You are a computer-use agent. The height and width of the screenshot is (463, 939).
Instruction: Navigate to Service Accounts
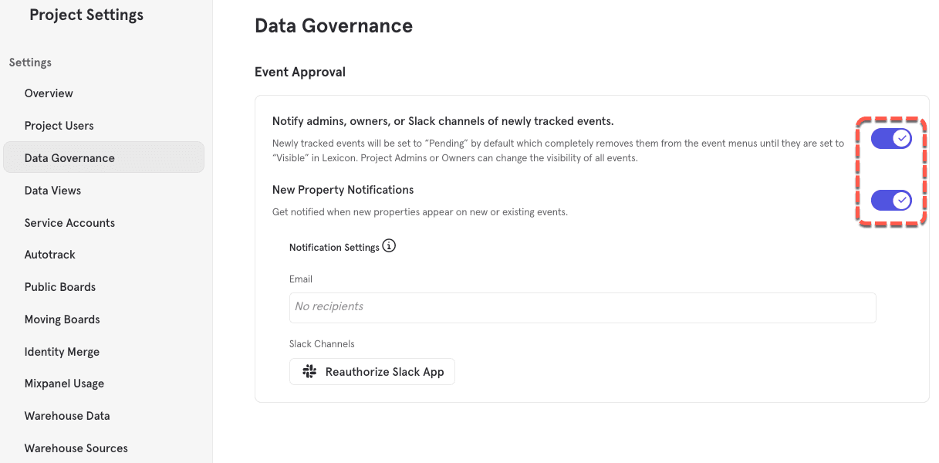[69, 222]
